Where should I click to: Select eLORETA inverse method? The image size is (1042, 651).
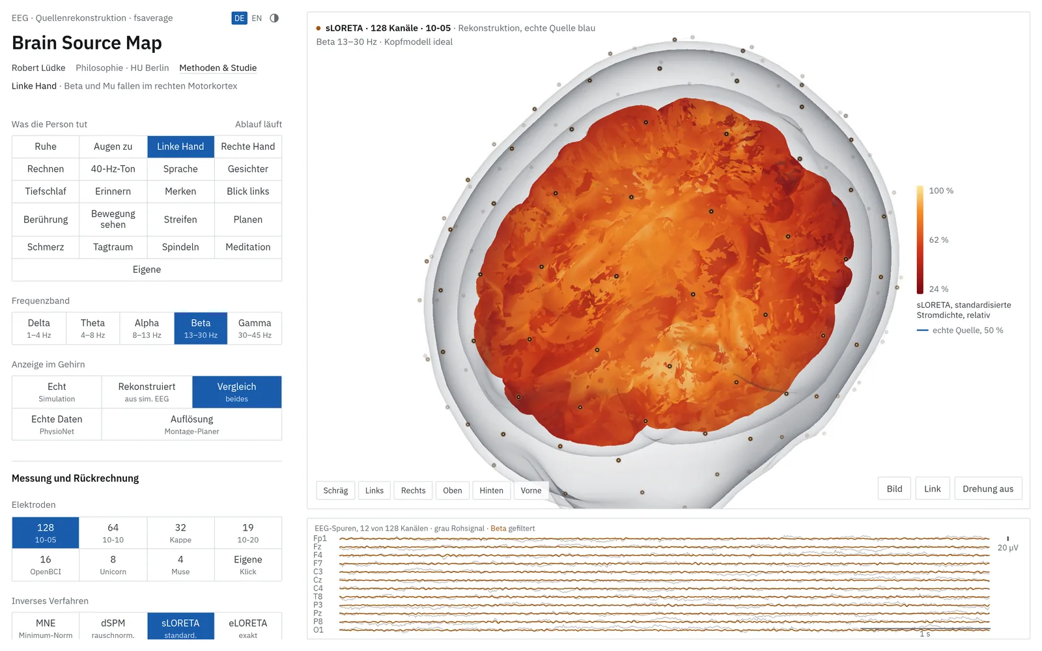coord(248,627)
